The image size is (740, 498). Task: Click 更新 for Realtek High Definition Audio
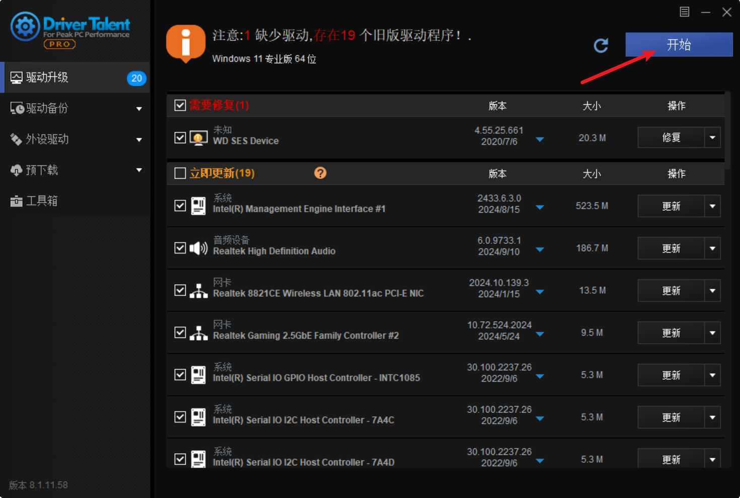tap(671, 248)
